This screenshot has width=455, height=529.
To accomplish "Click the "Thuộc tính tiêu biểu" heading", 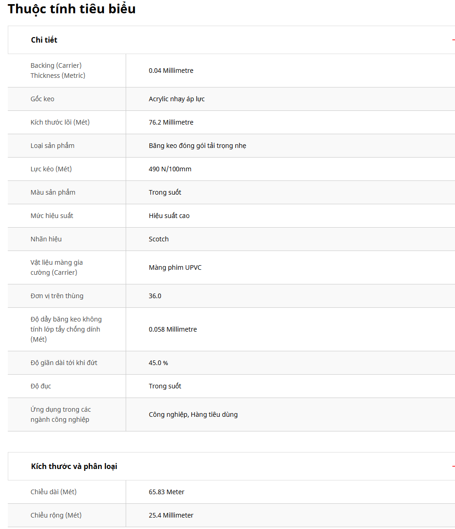I will (72, 9).
